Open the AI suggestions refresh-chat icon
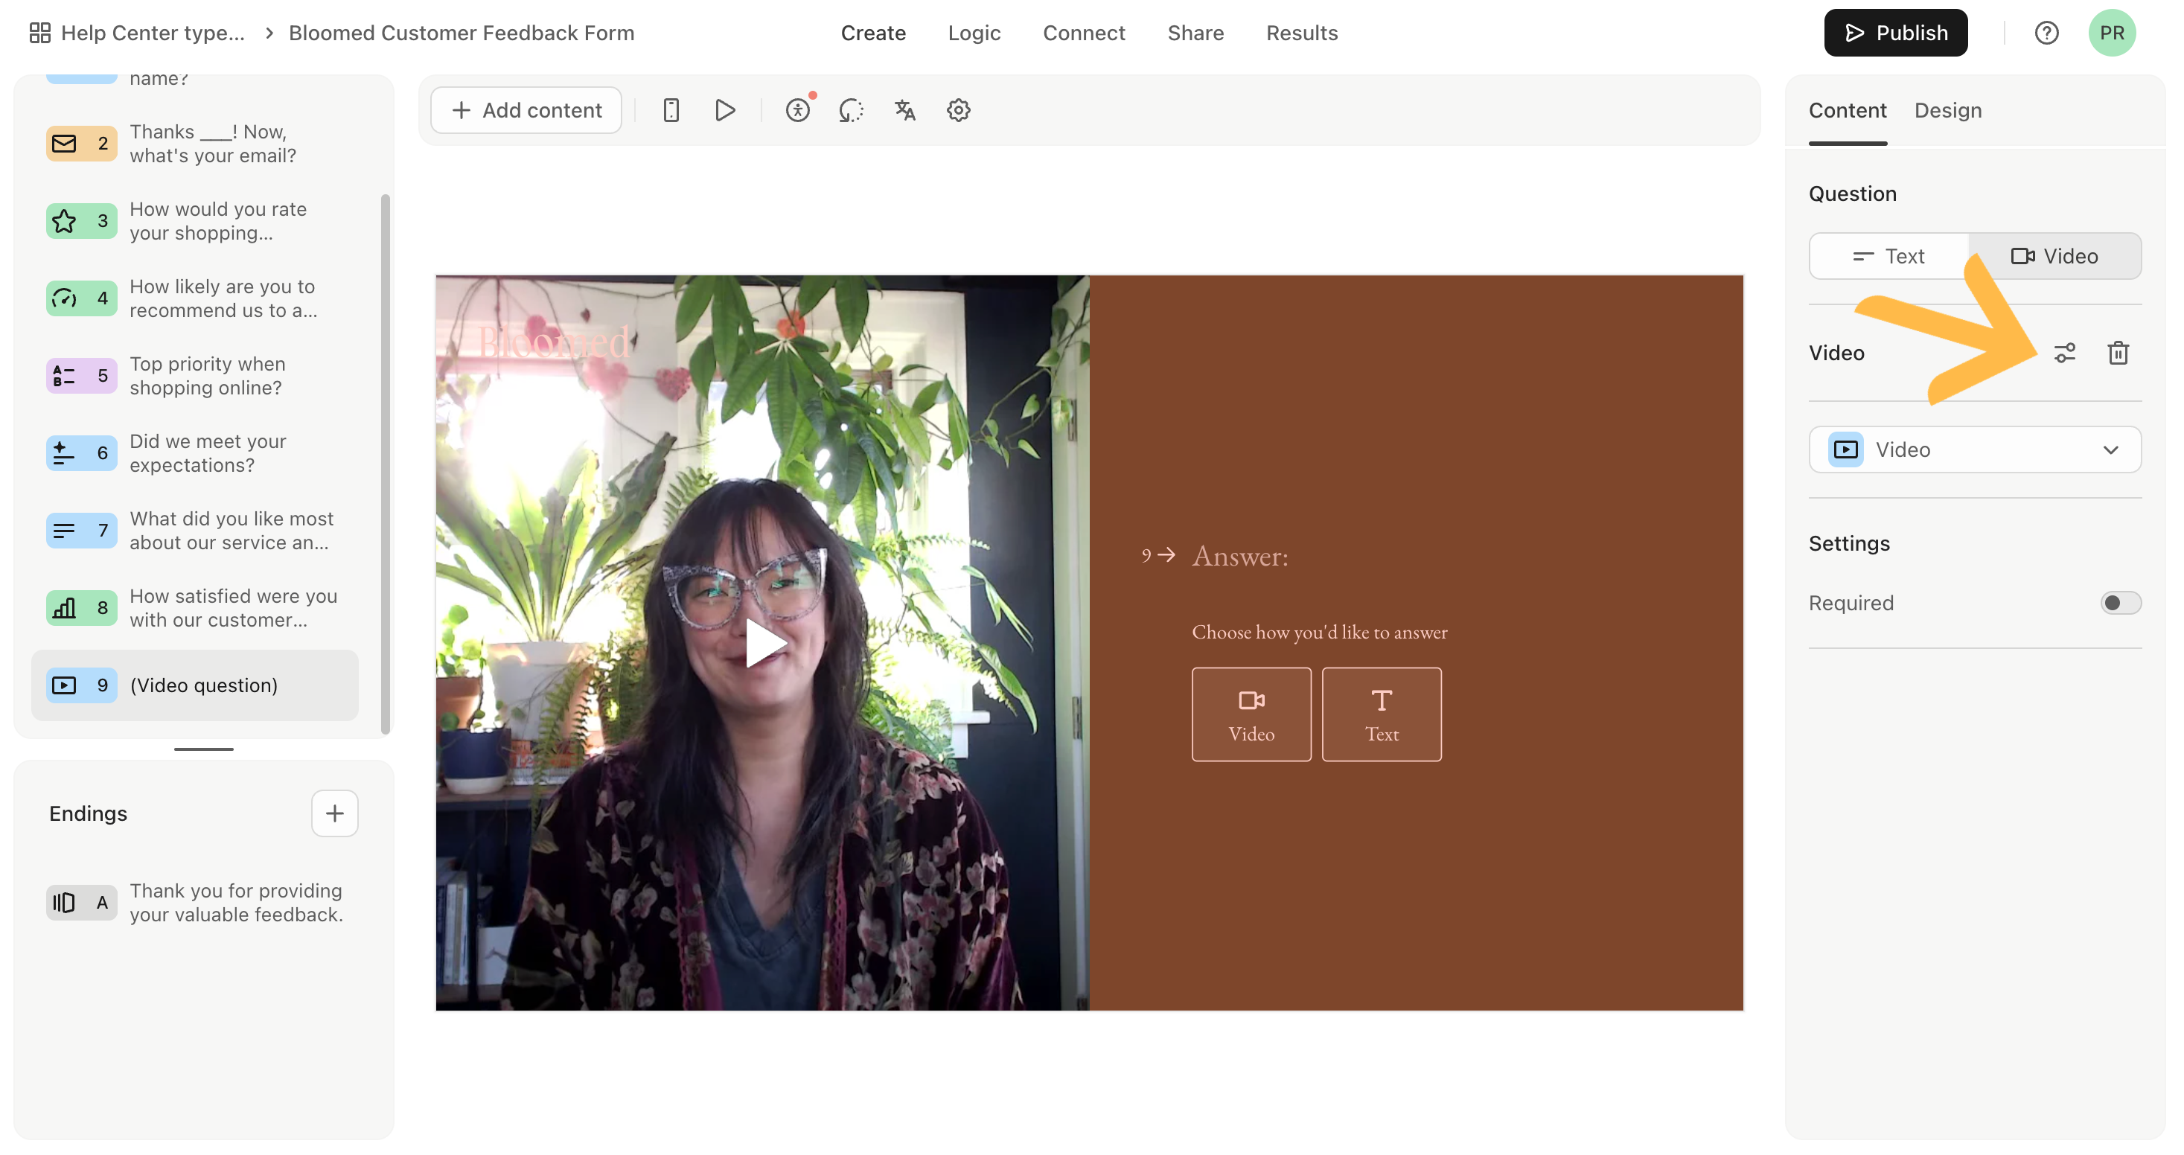Viewport: 2184px width, 1155px height. click(x=852, y=110)
